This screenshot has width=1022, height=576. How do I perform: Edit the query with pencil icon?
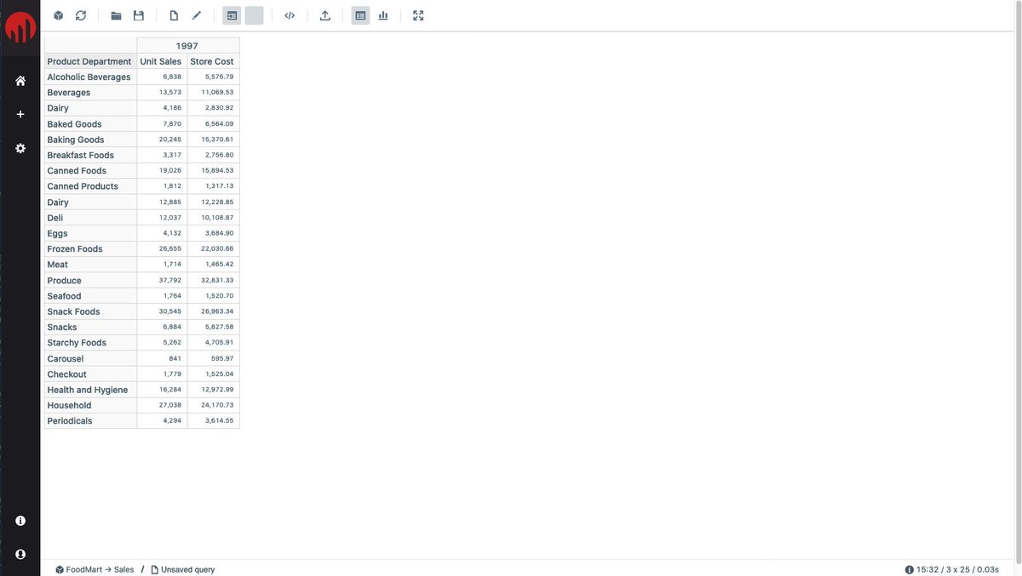[197, 15]
